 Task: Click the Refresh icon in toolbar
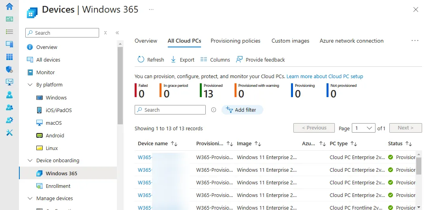pyautogui.click(x=141, y=60)
